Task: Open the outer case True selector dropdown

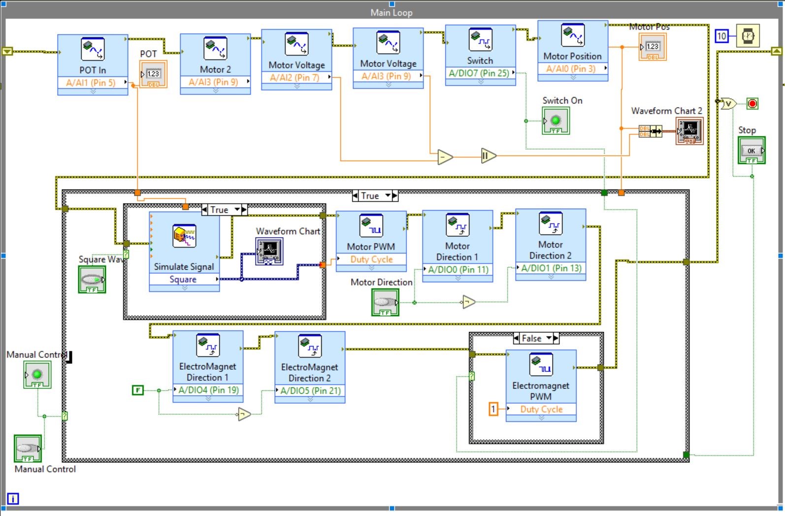Action: (x=387, y=196)
